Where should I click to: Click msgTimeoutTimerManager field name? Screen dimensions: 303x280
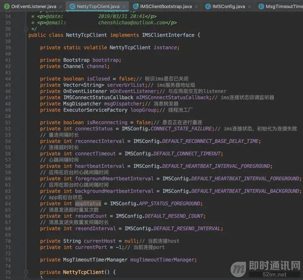[x=162, y=260]
